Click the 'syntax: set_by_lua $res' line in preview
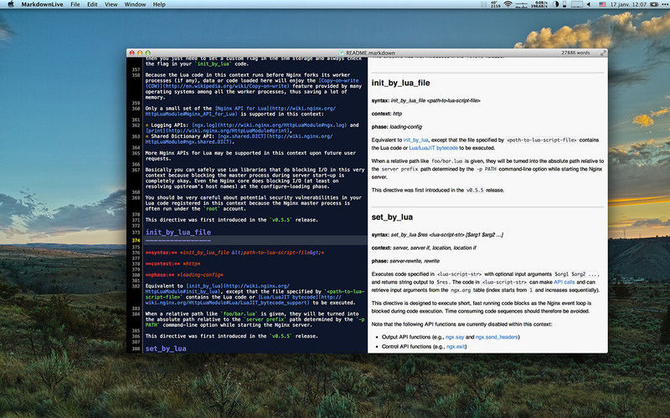This screenshot has width=670, height=418. click(x=437, y=235)
